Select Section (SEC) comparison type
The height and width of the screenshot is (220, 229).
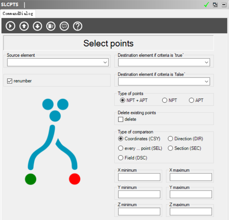[x=171, y=148]
